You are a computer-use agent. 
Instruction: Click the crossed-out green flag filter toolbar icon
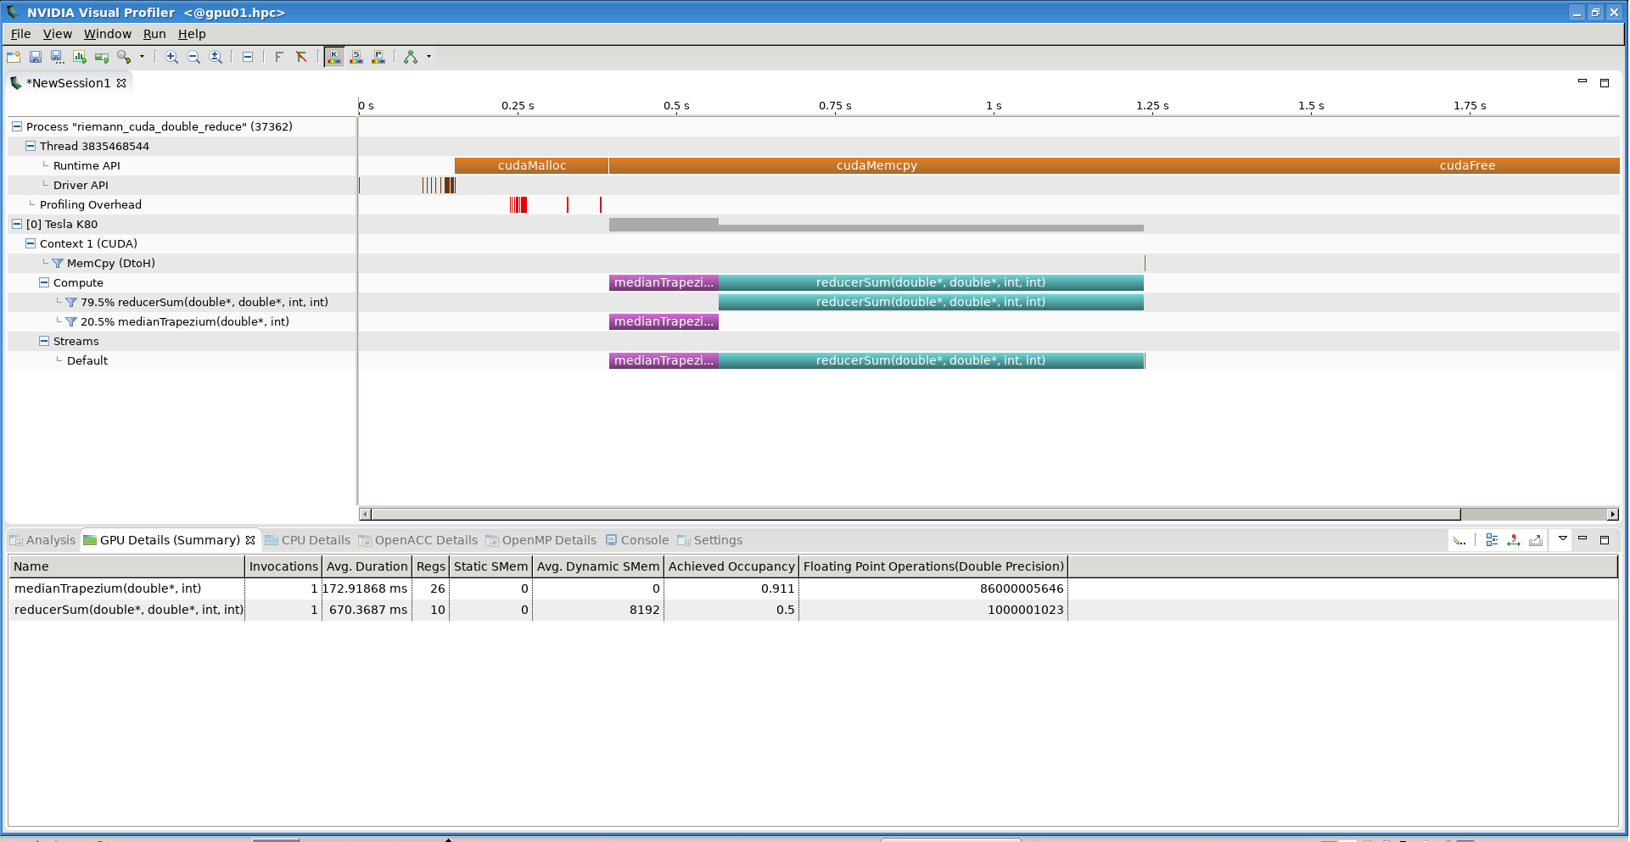coord(301,57)
